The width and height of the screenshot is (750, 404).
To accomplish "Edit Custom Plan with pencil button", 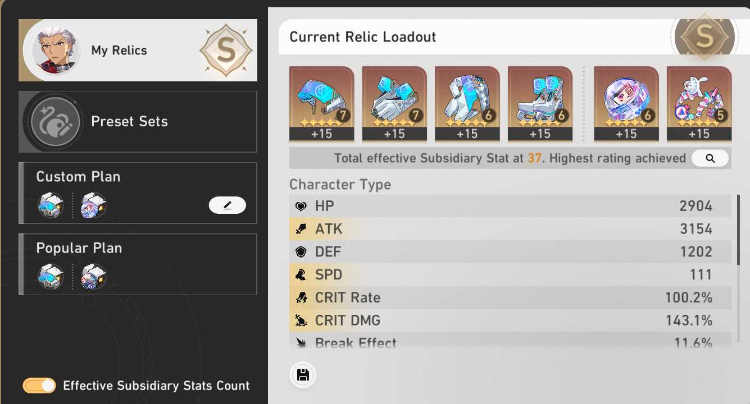I will point(227,205).
